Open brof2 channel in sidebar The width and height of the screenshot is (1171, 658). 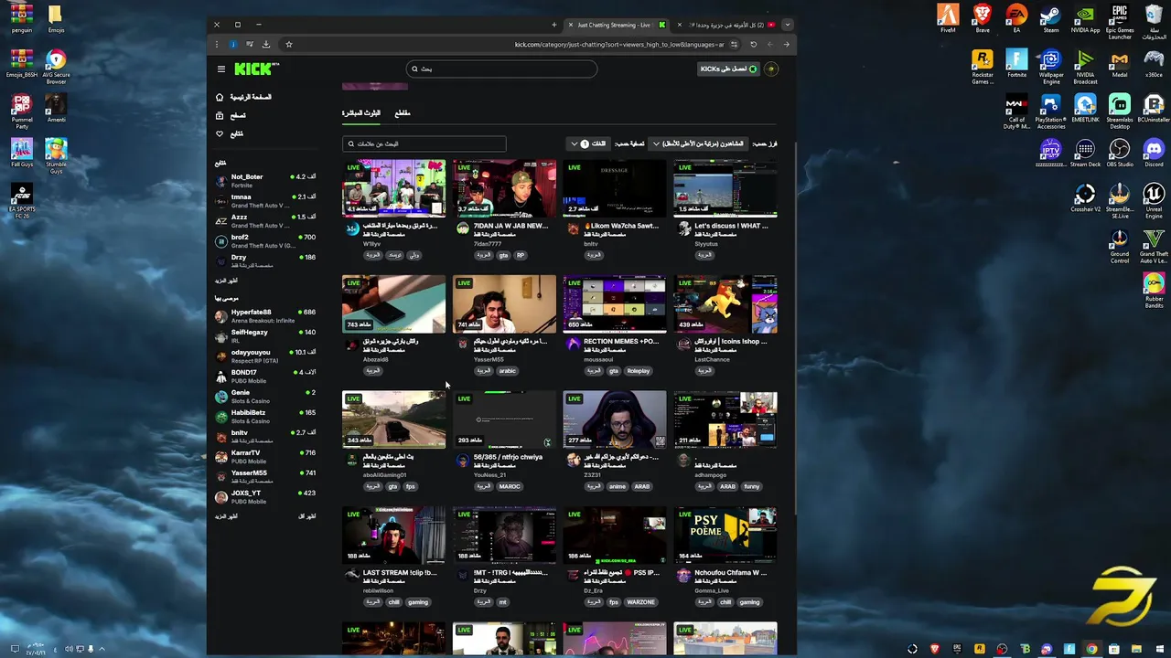(265, 241)
